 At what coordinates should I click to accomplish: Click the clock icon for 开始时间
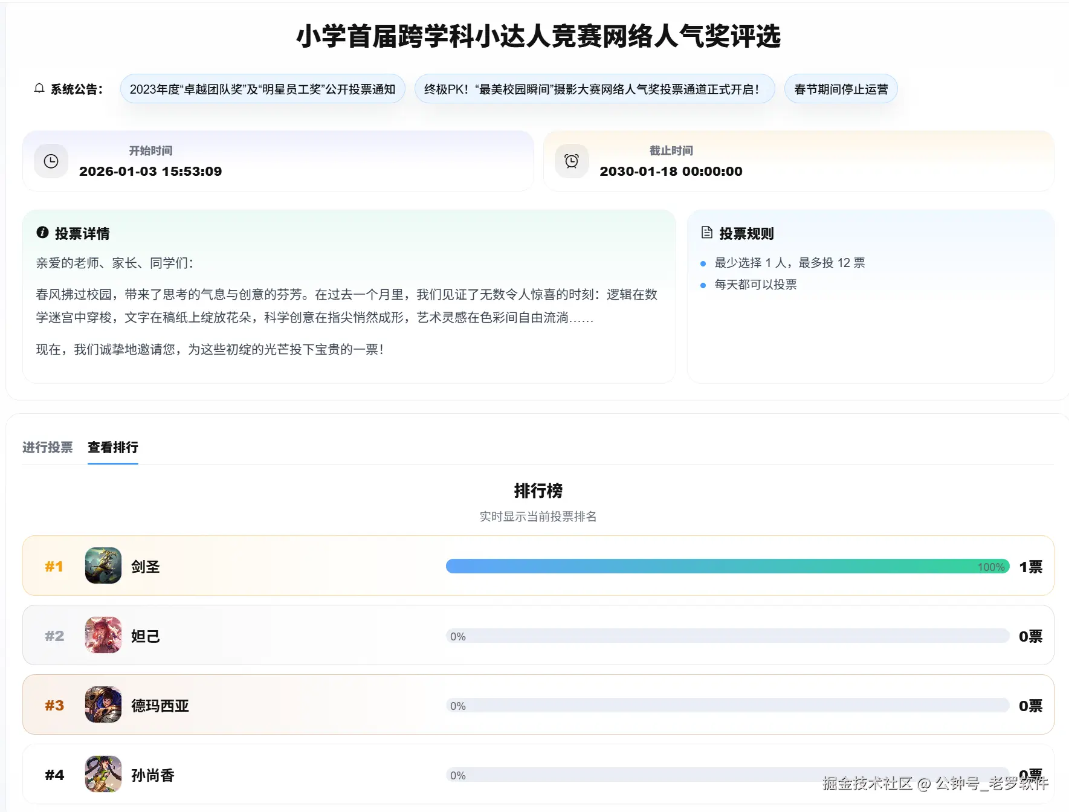[51, 161]
